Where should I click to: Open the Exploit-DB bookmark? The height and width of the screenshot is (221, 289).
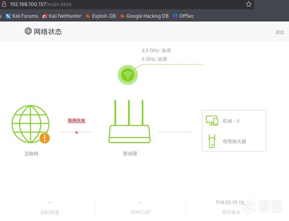(104, 16)
